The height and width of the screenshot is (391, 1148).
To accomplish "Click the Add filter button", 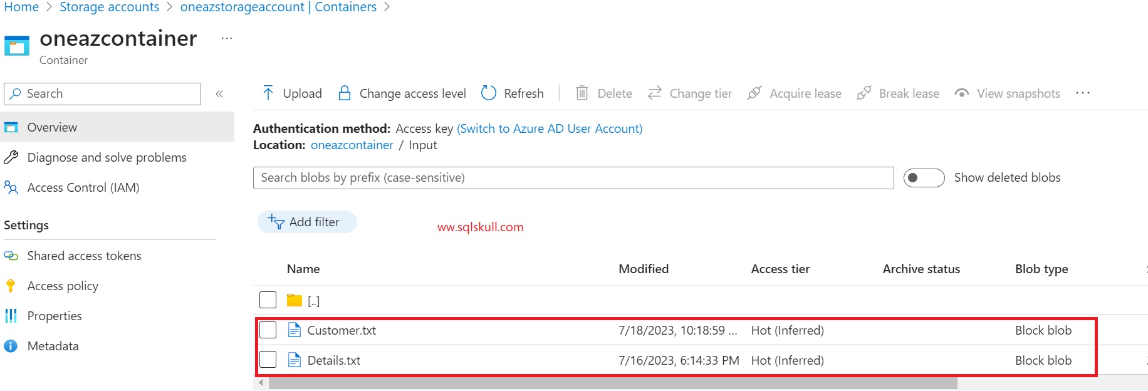I will (307, 222).
